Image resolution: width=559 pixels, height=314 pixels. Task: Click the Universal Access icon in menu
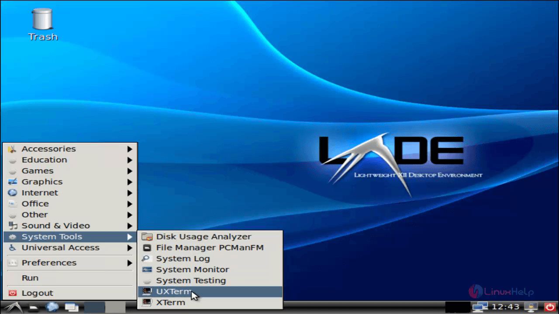[x=13, y=248]
